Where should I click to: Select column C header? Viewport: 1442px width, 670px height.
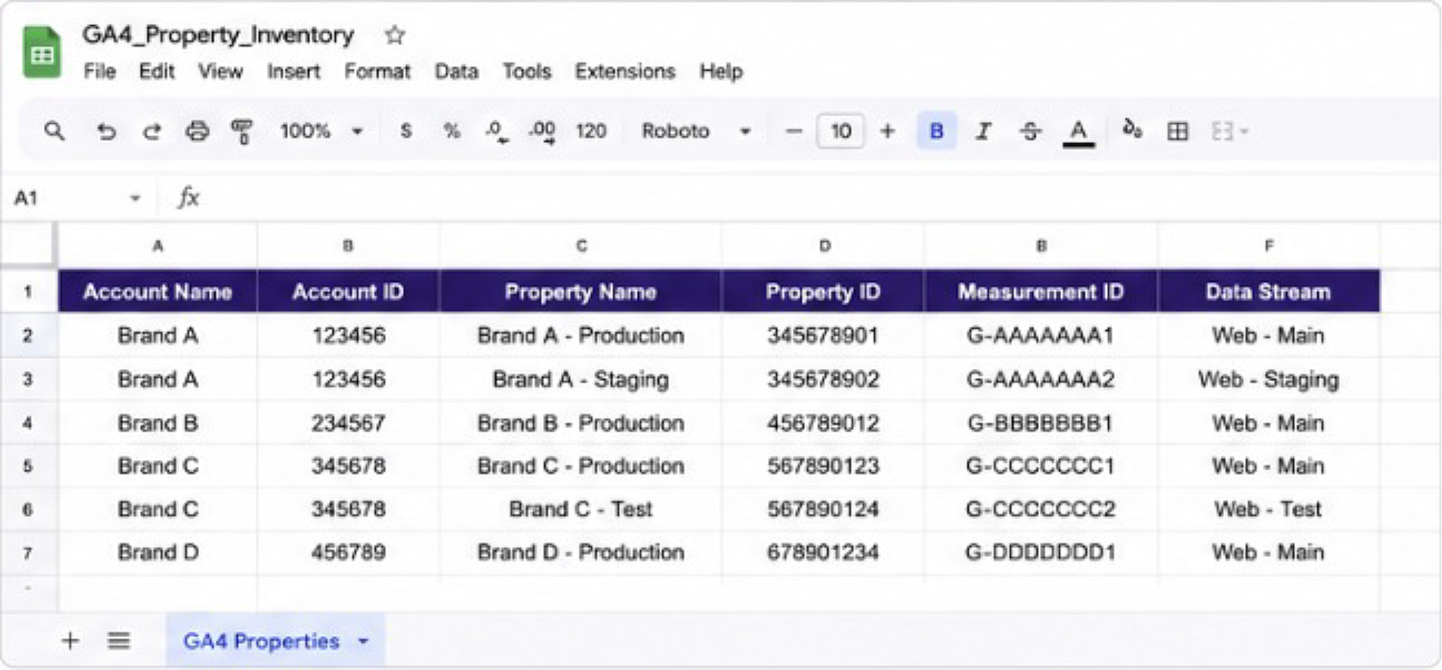[x=581, y=245]
